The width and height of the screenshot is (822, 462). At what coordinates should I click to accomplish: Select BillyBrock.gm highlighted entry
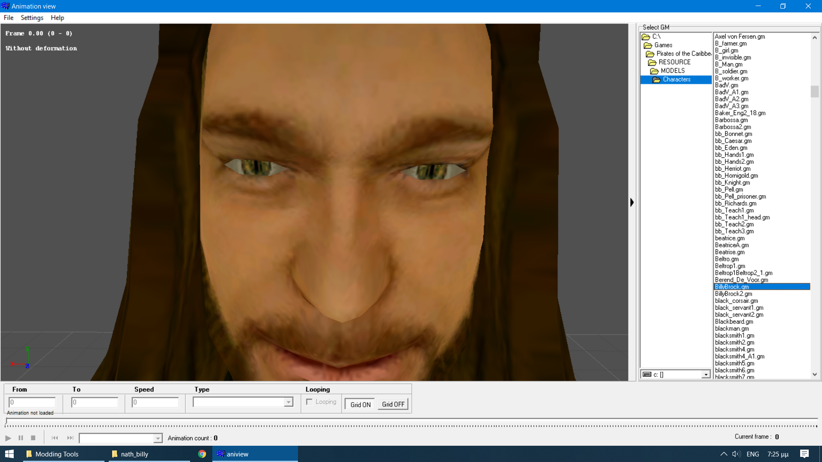[x=762, y=287]
